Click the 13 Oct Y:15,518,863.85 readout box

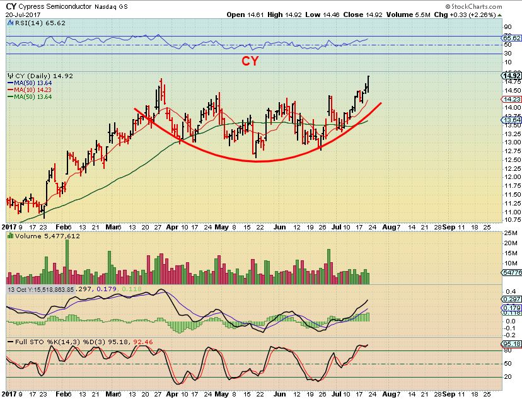[x=41, y=289]
